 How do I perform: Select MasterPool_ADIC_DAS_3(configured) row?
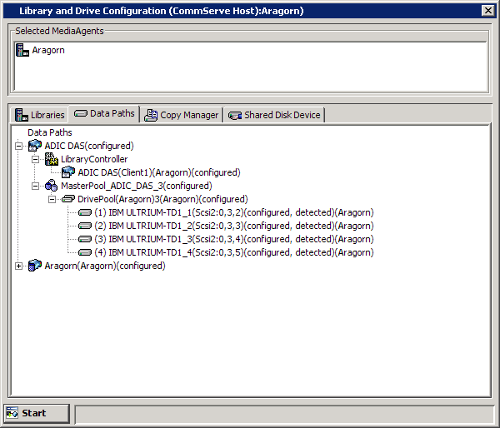(x=136, y=186)
